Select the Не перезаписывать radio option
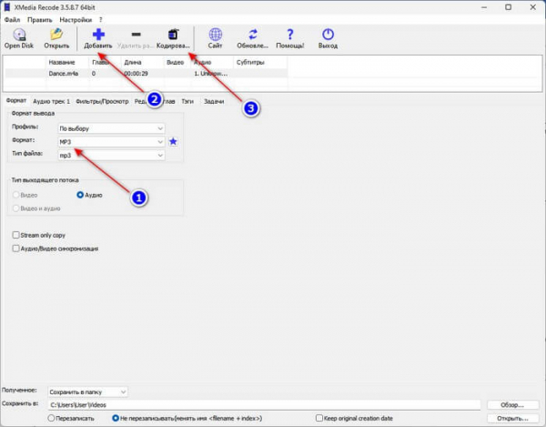This screenshot has width=546, height=427. [116, 418]
